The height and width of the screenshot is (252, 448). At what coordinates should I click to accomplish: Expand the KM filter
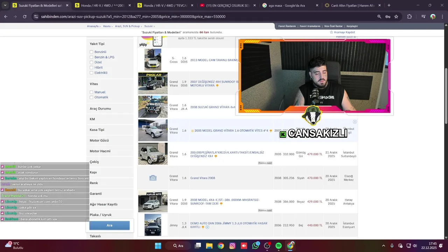pyautogui.click(x=110, y=119)
